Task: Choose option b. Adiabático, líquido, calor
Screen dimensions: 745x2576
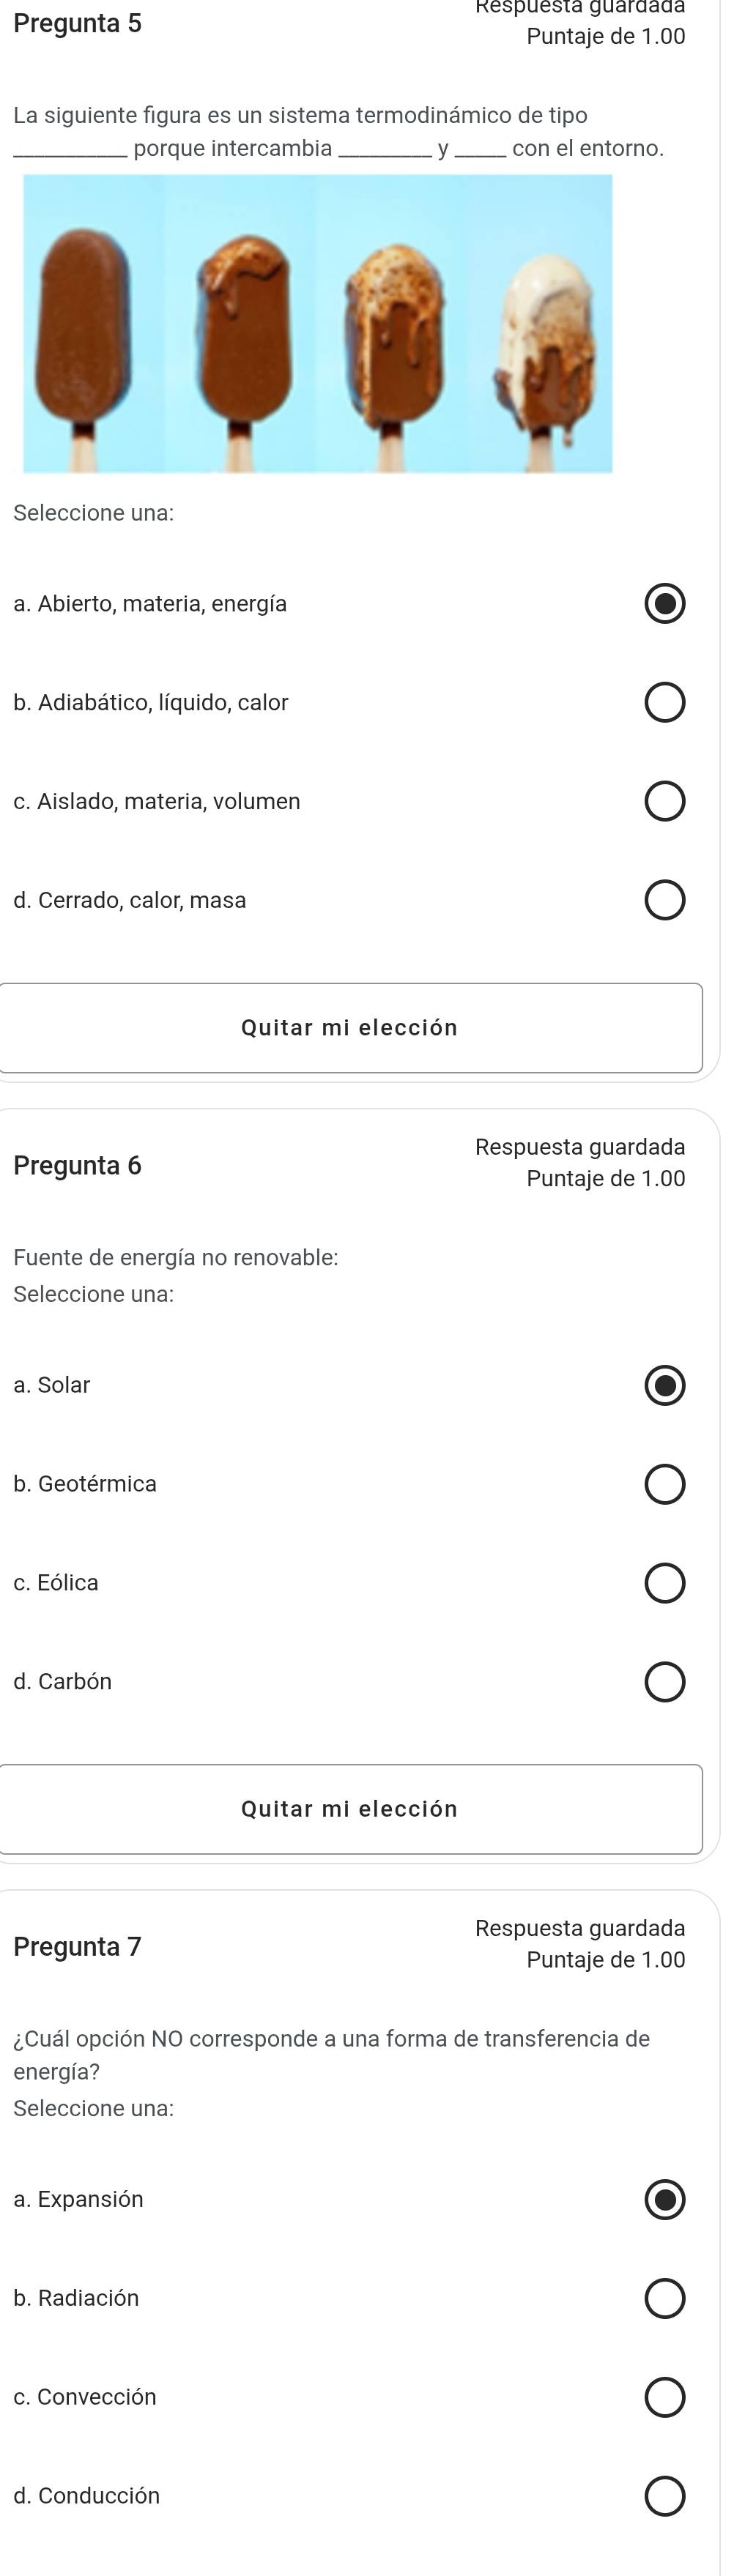Action: [x=664, y=703]
